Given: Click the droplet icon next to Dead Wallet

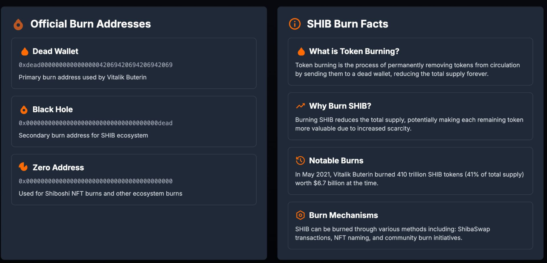Looking at the screenshot, I should coord(25,51).
